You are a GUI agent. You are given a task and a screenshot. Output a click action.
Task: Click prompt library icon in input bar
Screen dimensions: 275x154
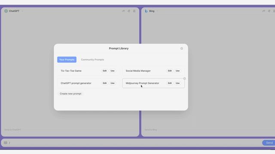pyautogui.click(x=6, y=142)
